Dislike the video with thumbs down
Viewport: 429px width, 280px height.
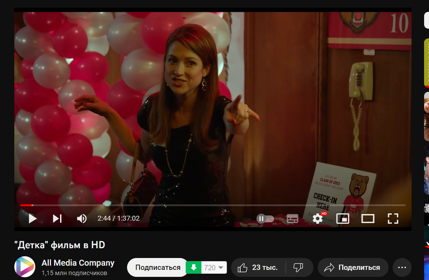point(298,267)
